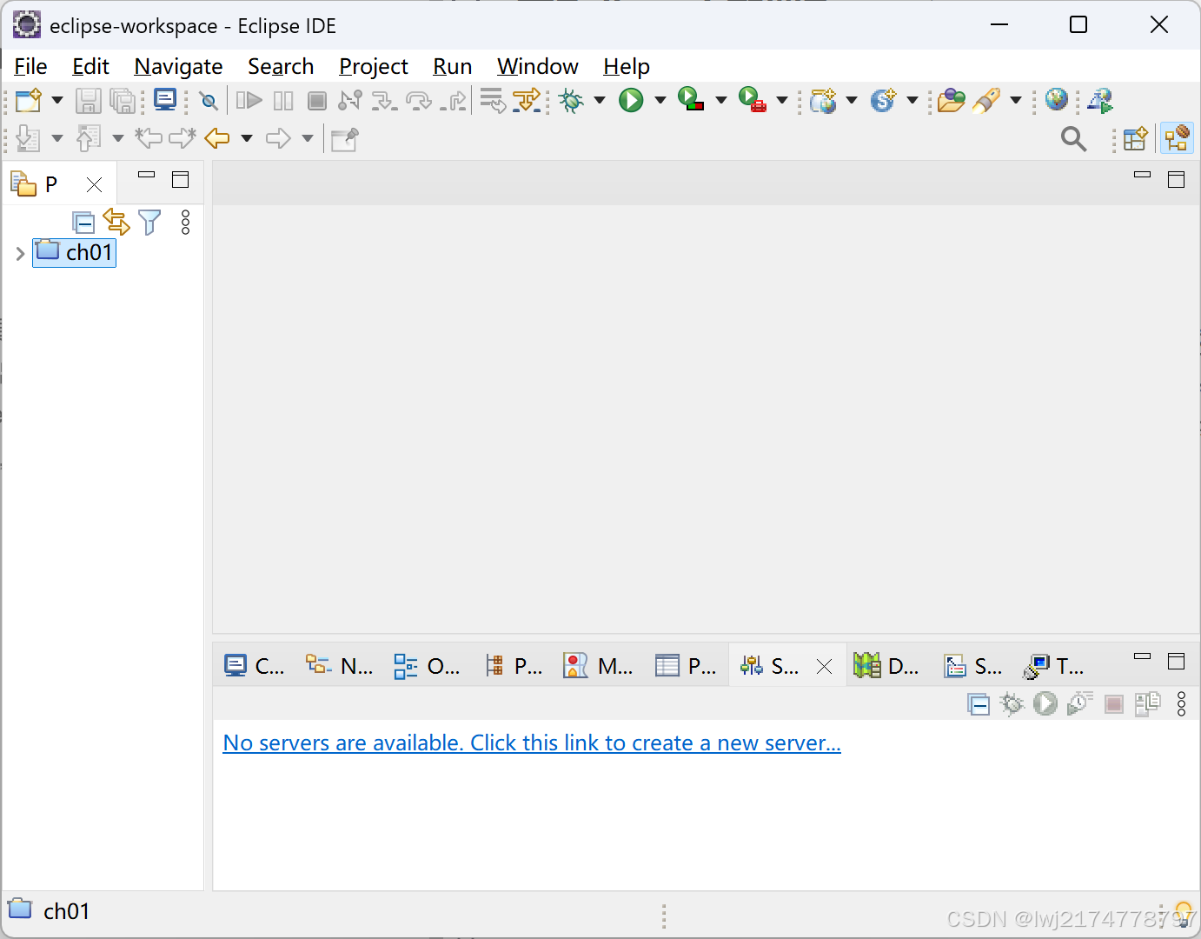Open the flashlight Search dropdown arrow

1016,101
